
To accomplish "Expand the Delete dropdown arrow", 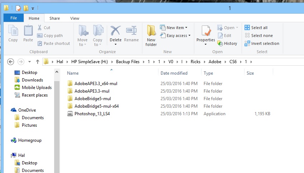I will 115,45.
